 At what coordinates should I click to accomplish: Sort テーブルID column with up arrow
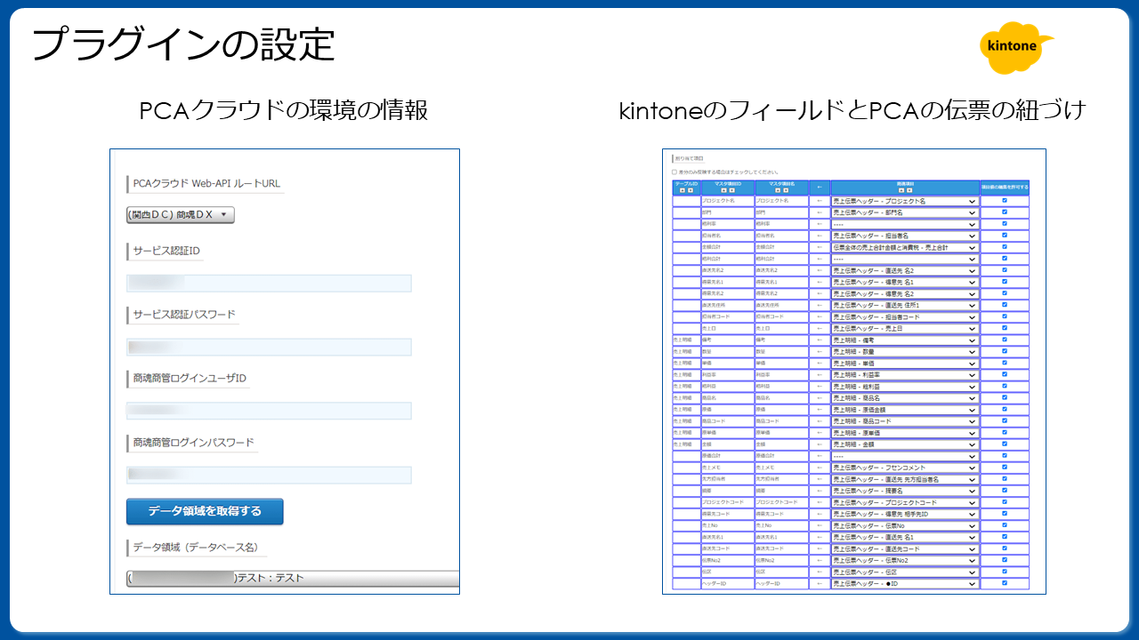pos(683,190)
